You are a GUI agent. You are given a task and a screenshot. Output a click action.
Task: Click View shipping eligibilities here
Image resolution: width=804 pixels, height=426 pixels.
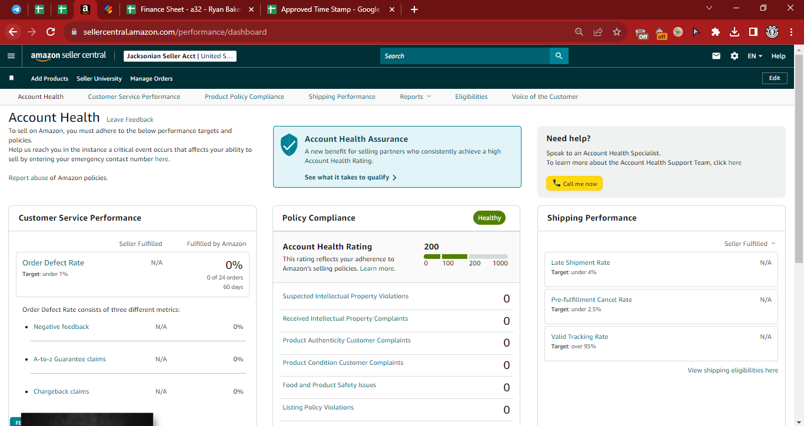coord(733,370)
